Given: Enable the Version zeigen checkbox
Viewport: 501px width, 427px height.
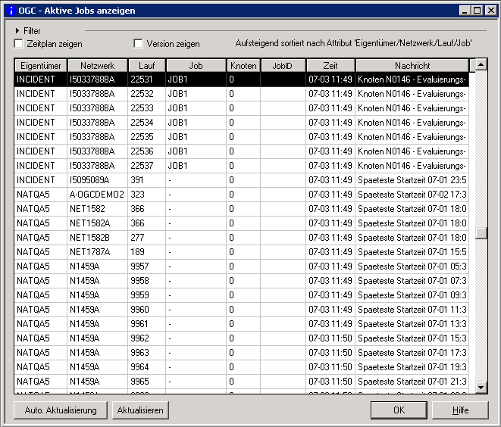Looking at the screenshot, I should point(139,43).
